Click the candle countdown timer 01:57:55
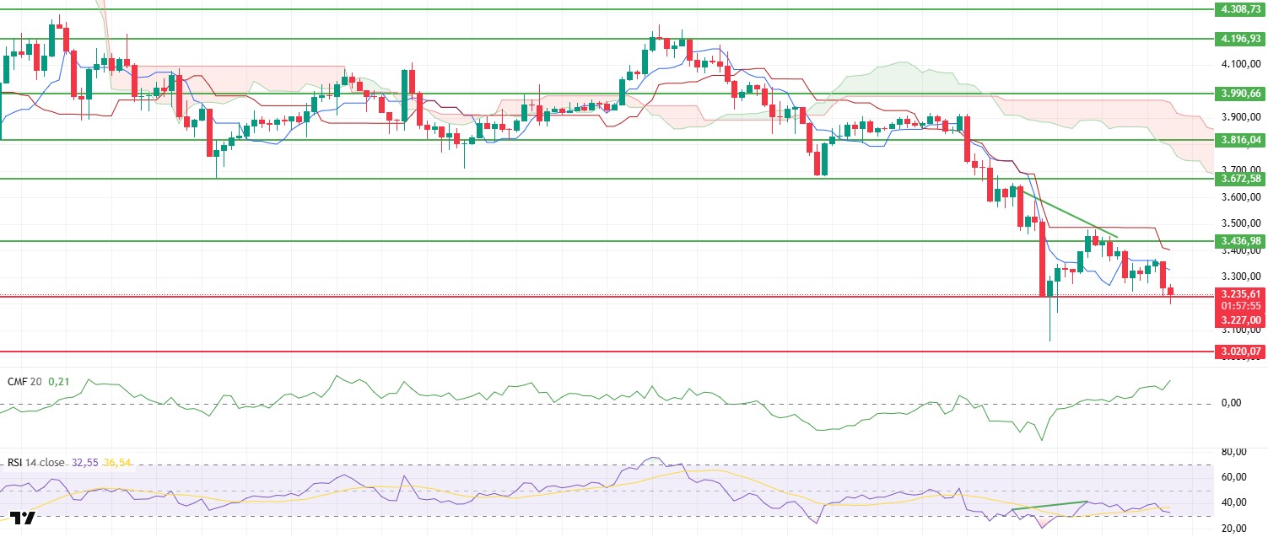 (1240, 307)
